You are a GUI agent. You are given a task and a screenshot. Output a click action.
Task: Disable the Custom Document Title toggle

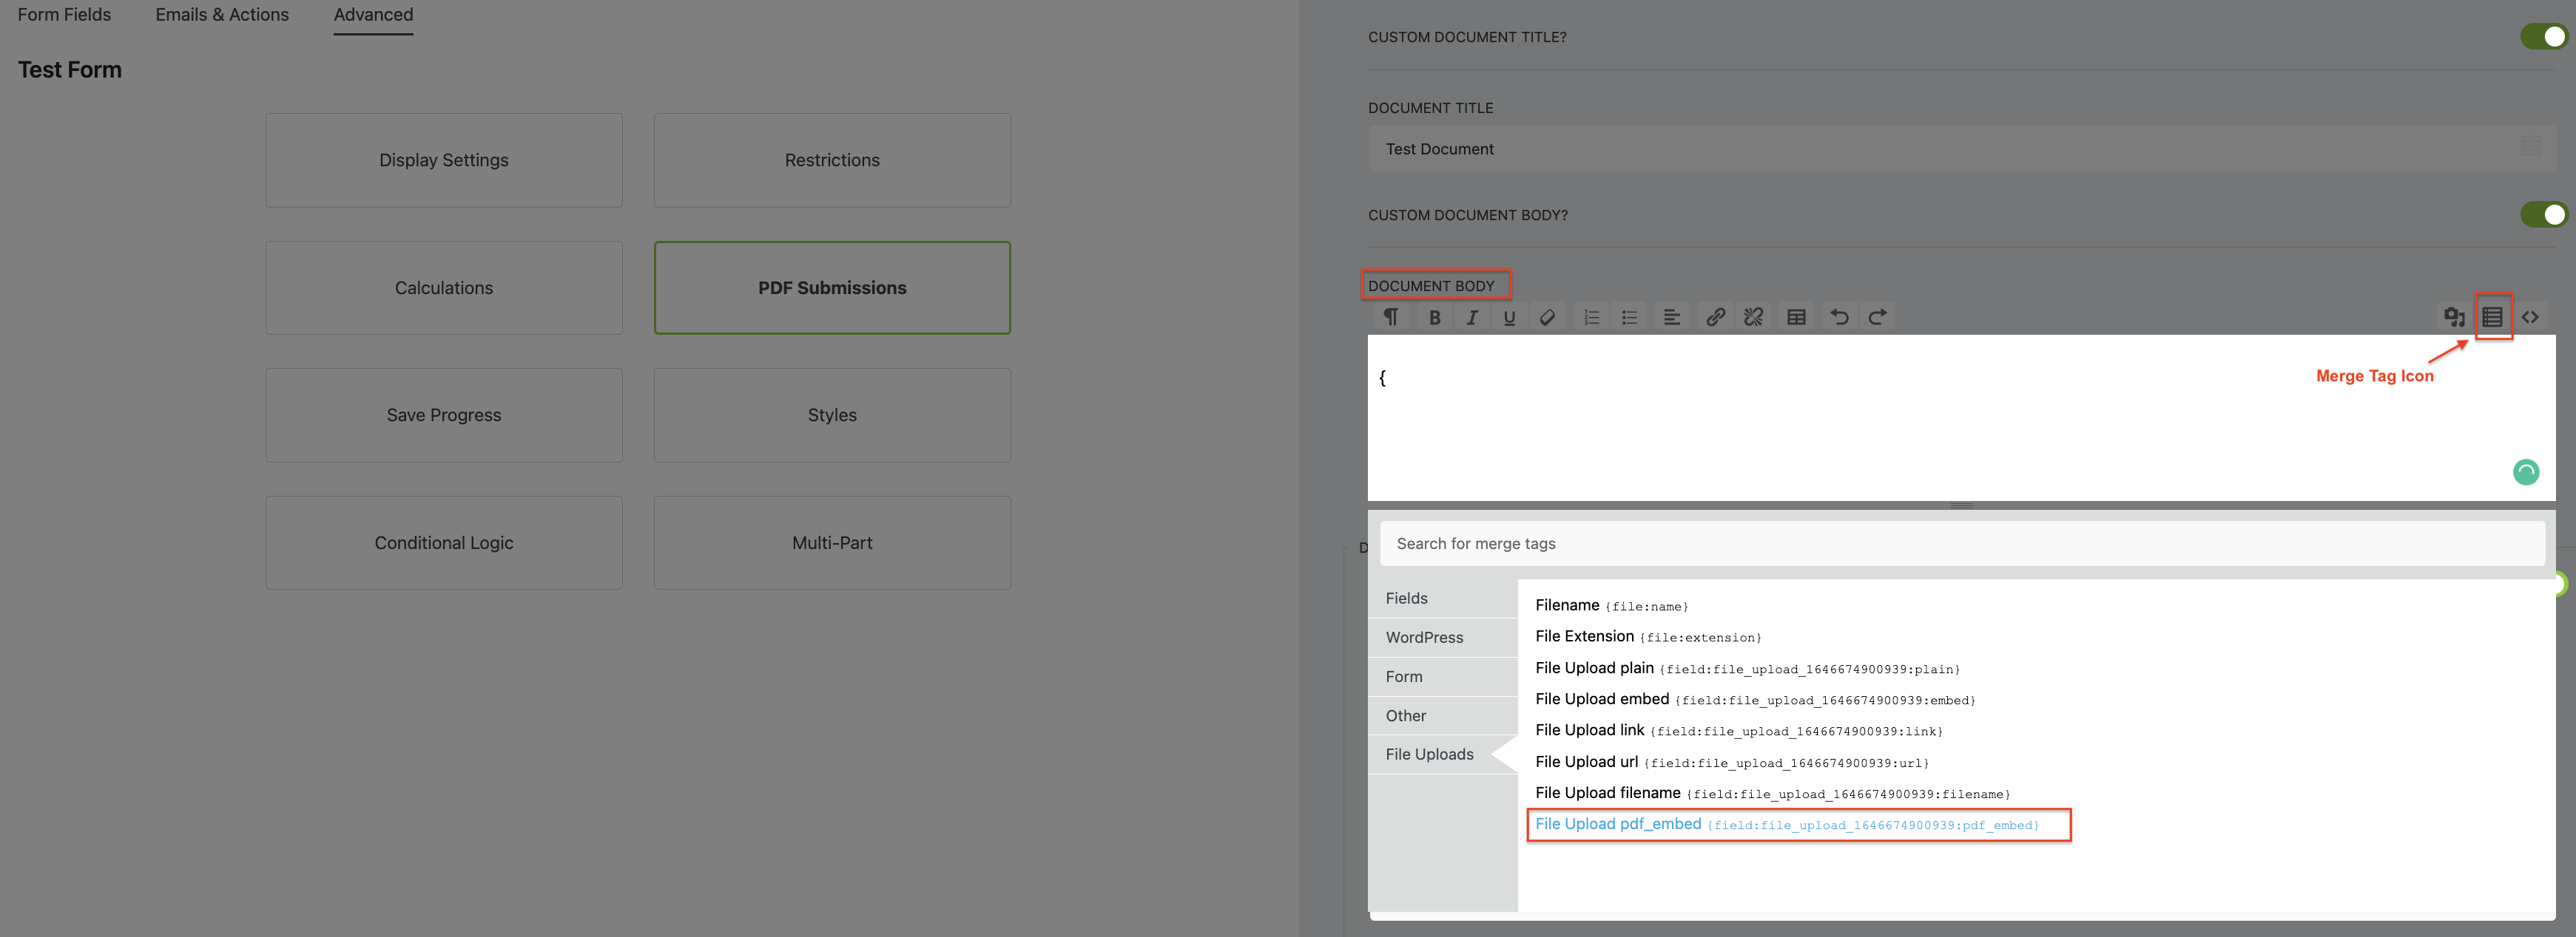tap(2545, 36)
